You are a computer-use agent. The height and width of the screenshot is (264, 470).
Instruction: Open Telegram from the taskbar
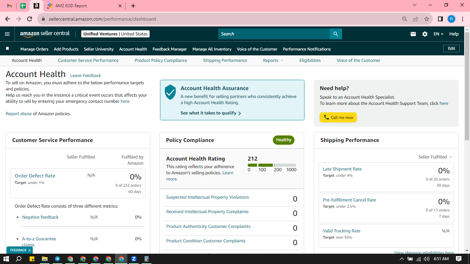click(57, 259)
